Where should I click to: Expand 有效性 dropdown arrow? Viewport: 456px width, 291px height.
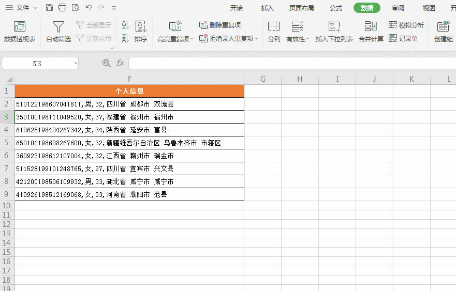(x=307, y=39)
